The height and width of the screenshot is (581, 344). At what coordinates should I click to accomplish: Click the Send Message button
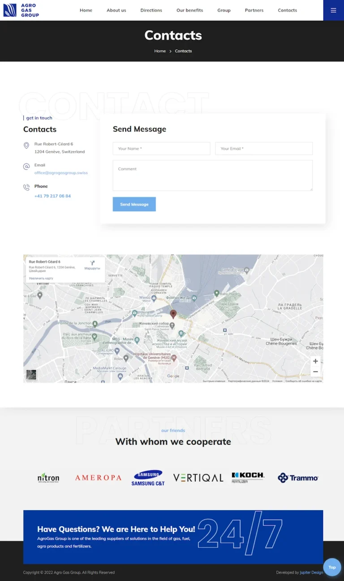point(134,204)
